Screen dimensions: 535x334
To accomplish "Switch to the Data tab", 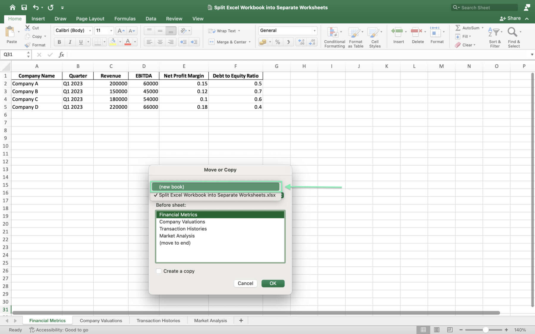I will (151, 19).
